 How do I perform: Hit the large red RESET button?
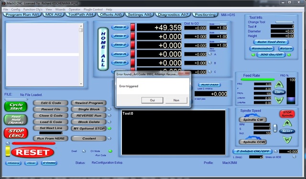[33, 152]
